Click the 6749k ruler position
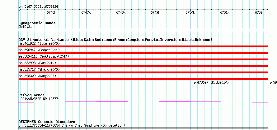 pos(155,12)
